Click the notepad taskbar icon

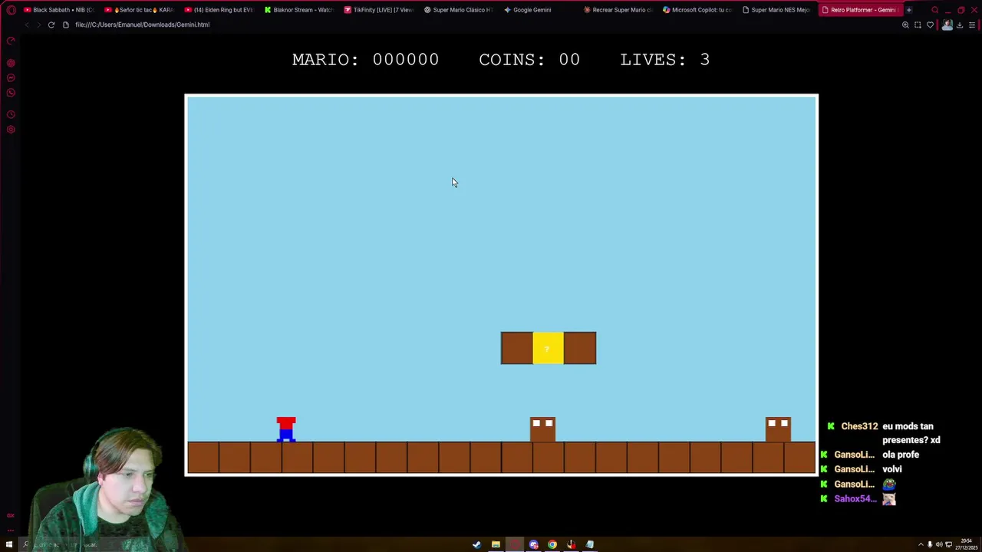[590, 545]
